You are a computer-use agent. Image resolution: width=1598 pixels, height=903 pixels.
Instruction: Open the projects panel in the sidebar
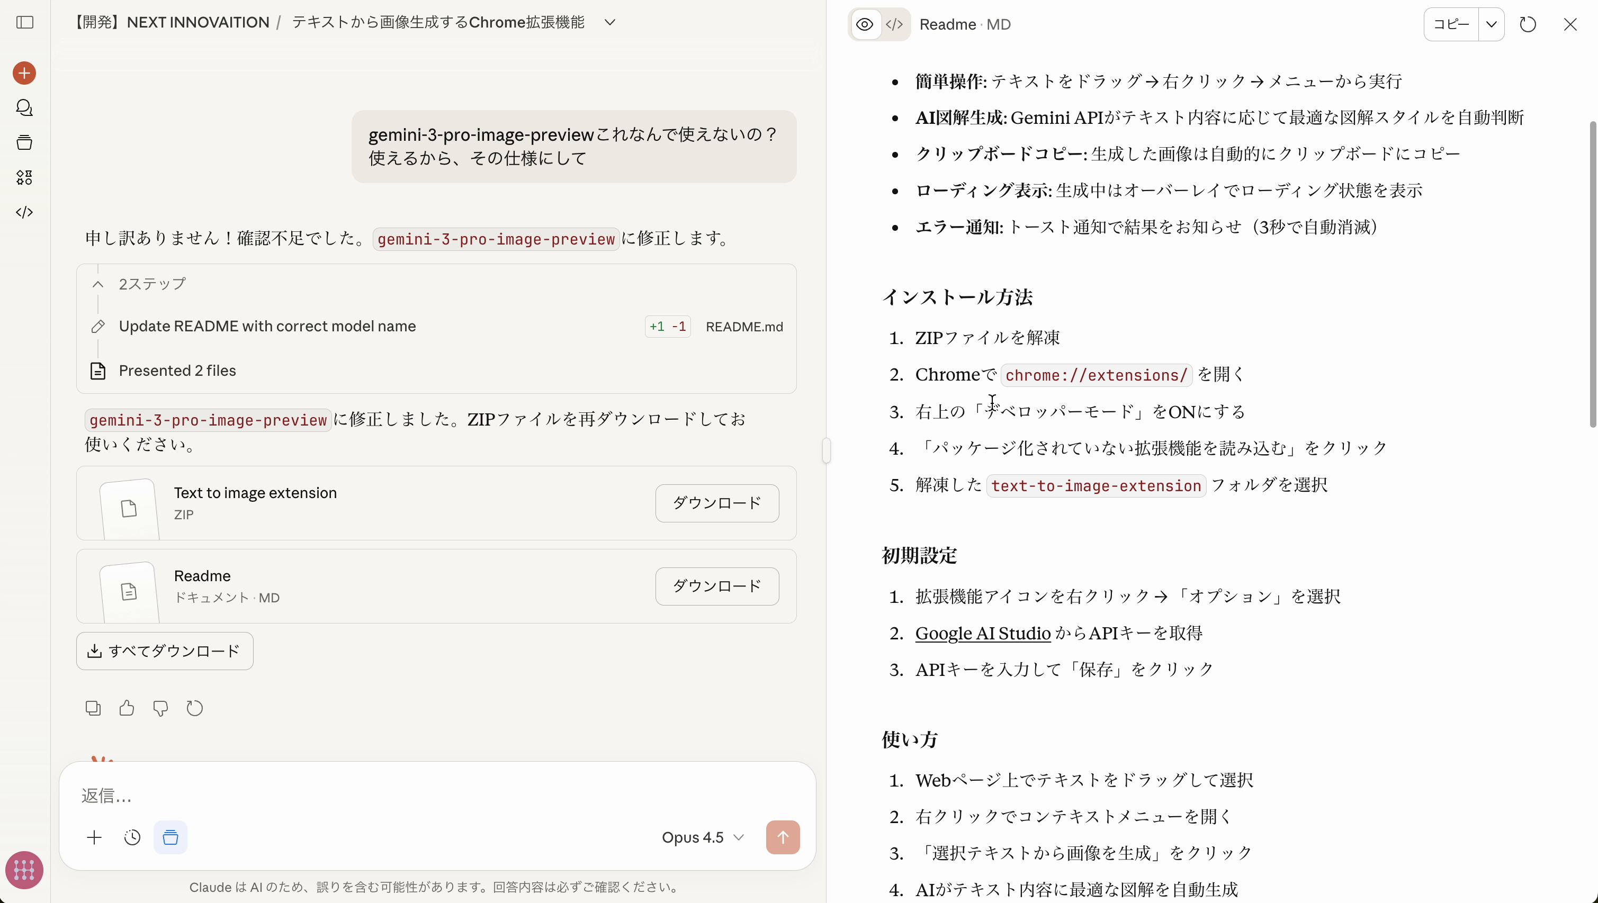[x=24, y=142]
